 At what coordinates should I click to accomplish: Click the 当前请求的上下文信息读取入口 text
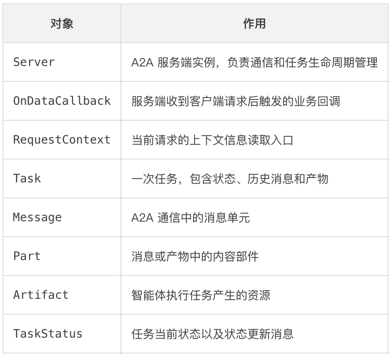[x=212, y=140]
